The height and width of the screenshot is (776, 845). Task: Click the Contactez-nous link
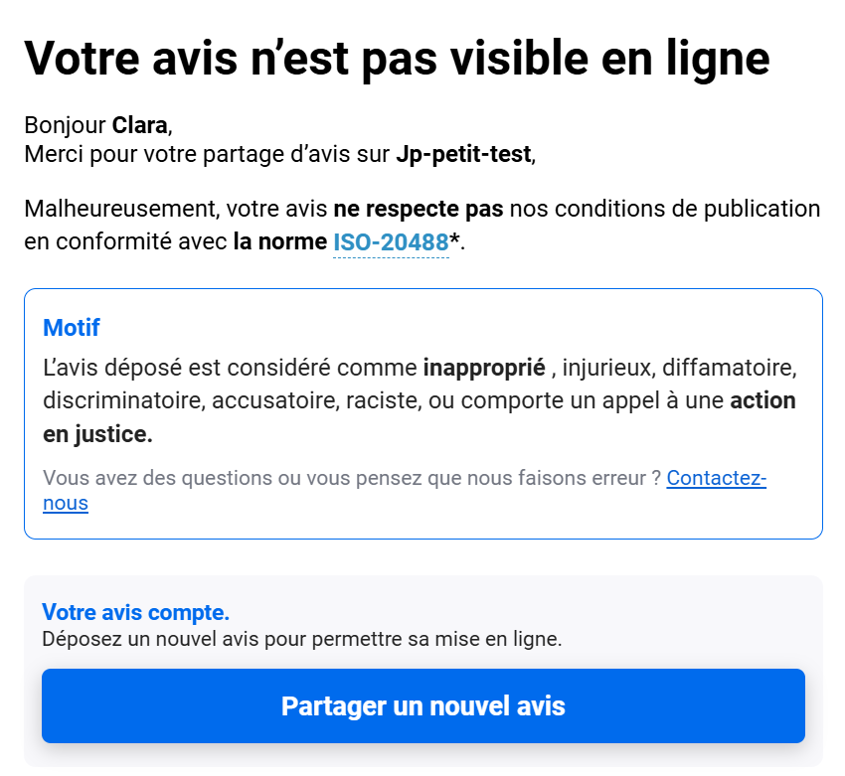click(716, 479)
